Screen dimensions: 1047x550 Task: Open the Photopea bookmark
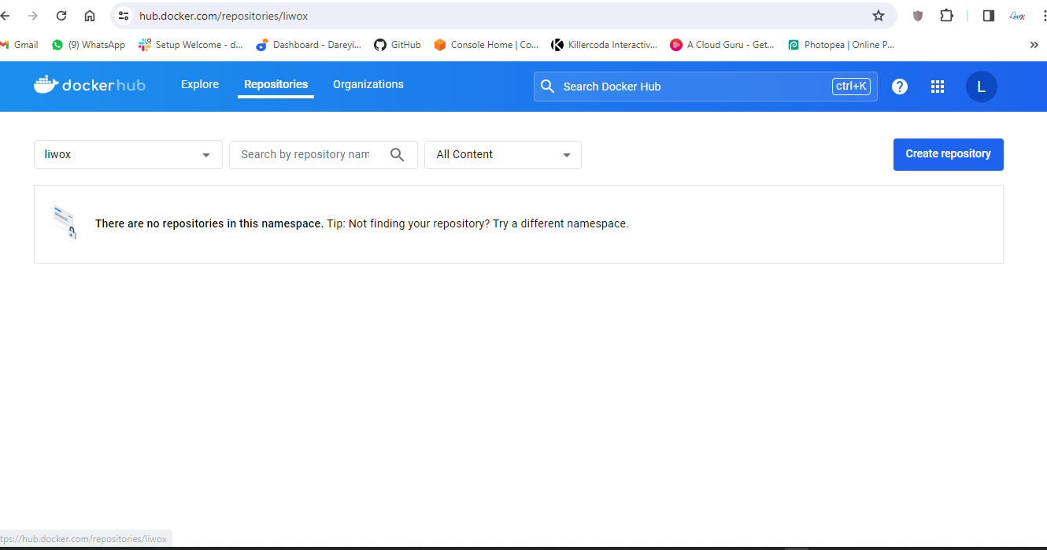841,45
